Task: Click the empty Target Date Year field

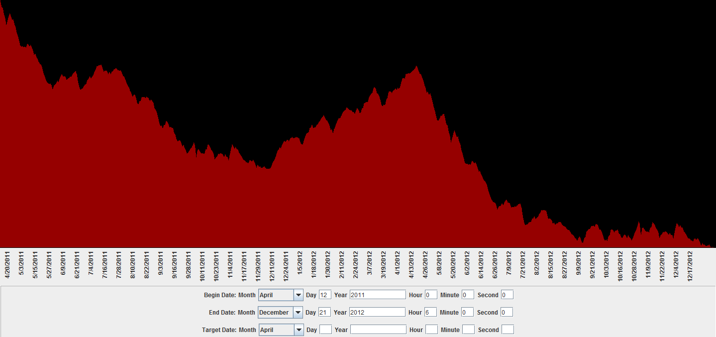Action: (378, 330)
